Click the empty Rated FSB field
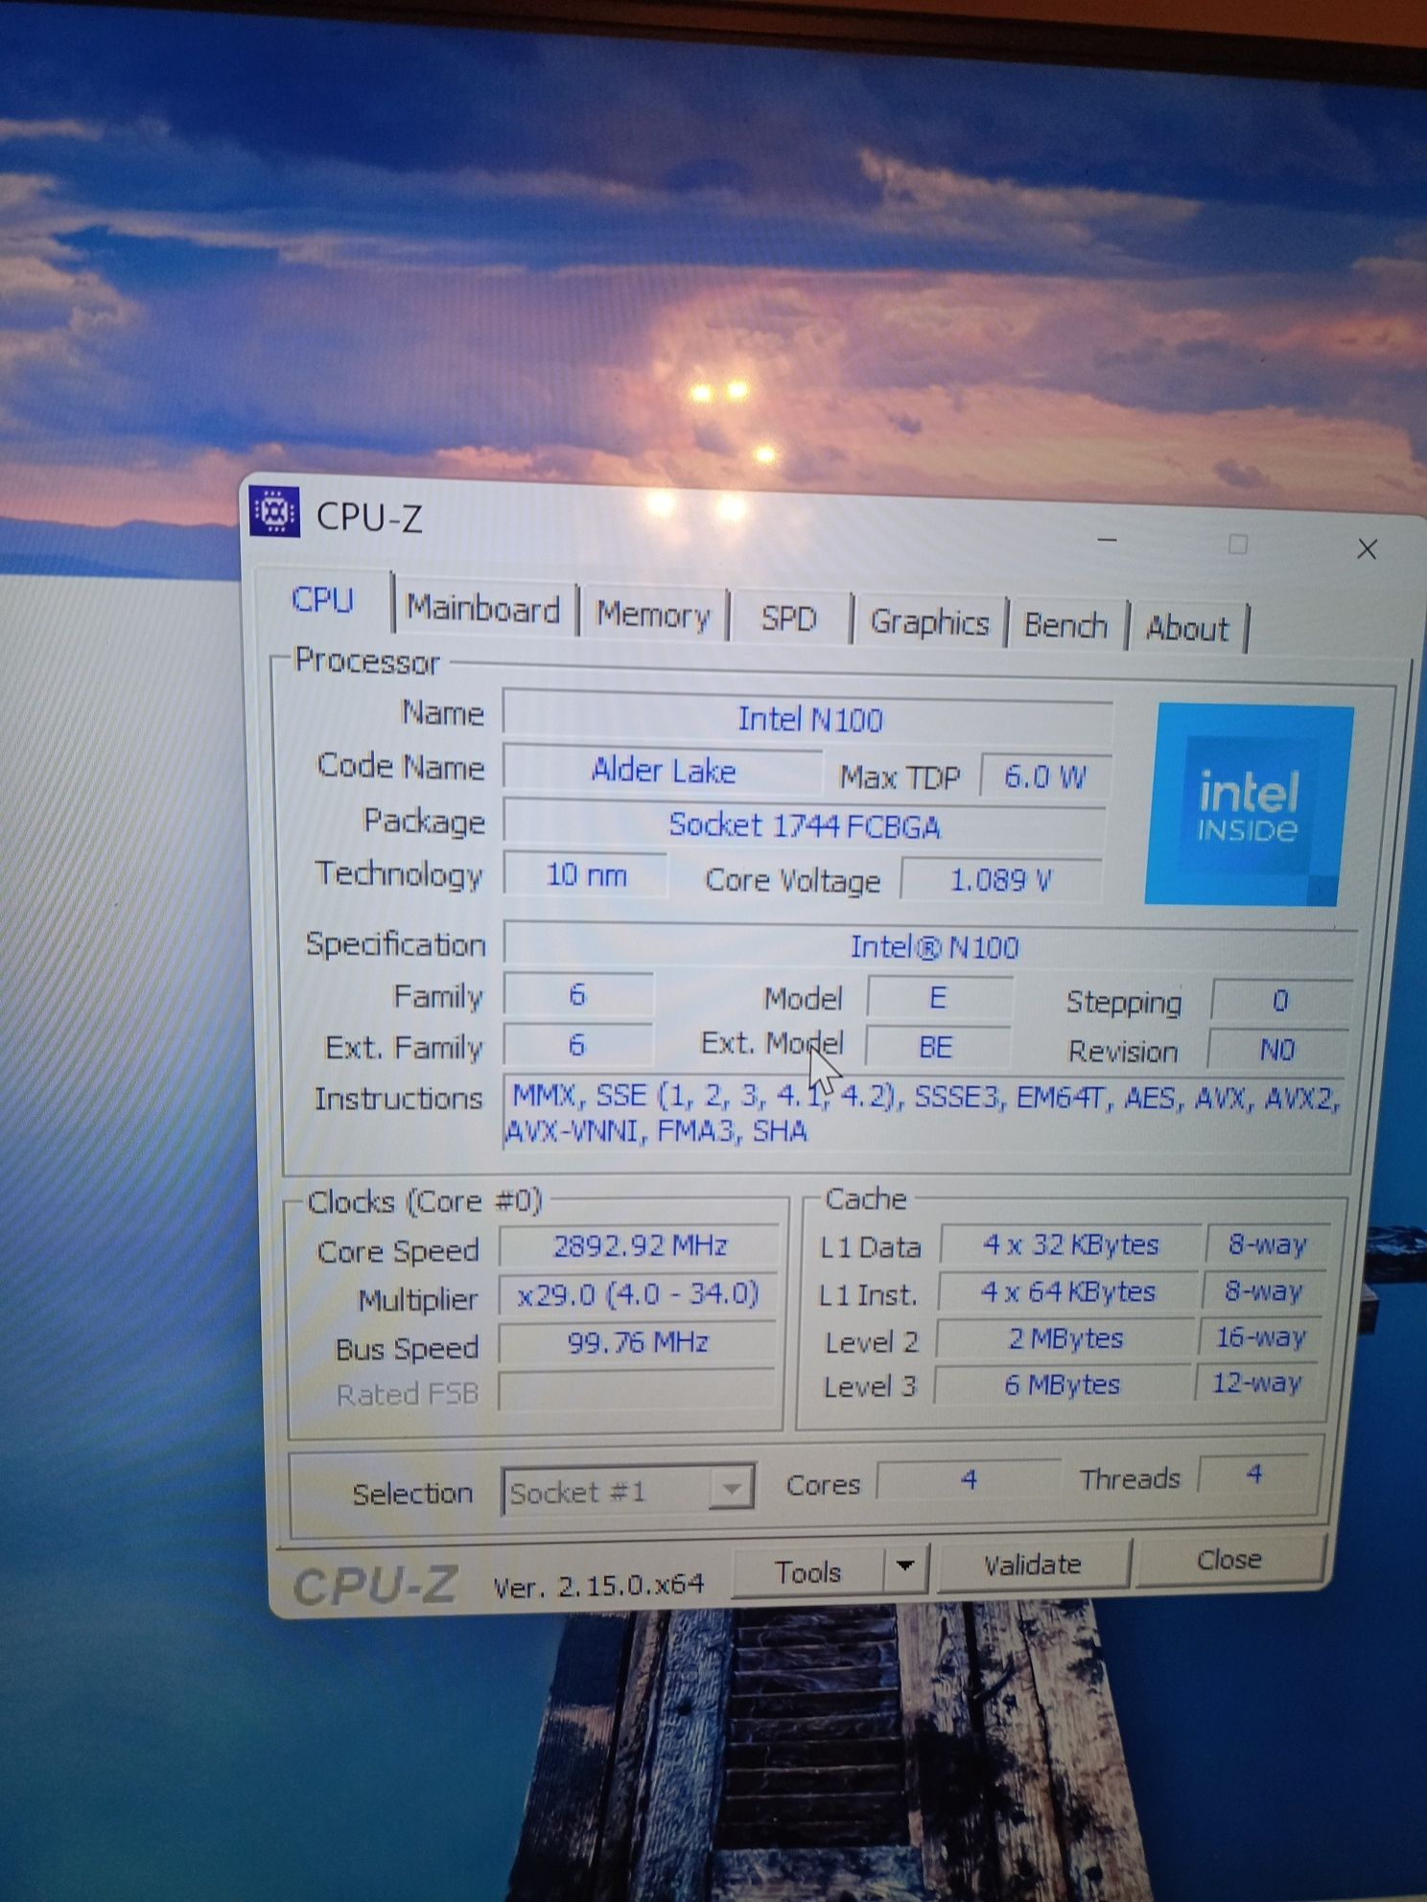The image size is (1427, 1902). click(637, 1389)
